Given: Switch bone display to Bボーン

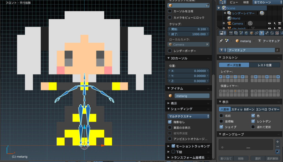Looking at the screenshot, I should [x=249, y=109].
